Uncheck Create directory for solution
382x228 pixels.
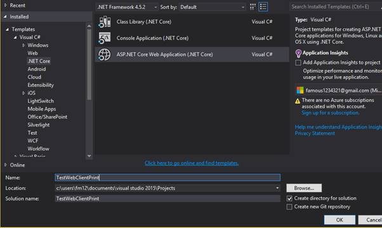click(x=289, y=199)
